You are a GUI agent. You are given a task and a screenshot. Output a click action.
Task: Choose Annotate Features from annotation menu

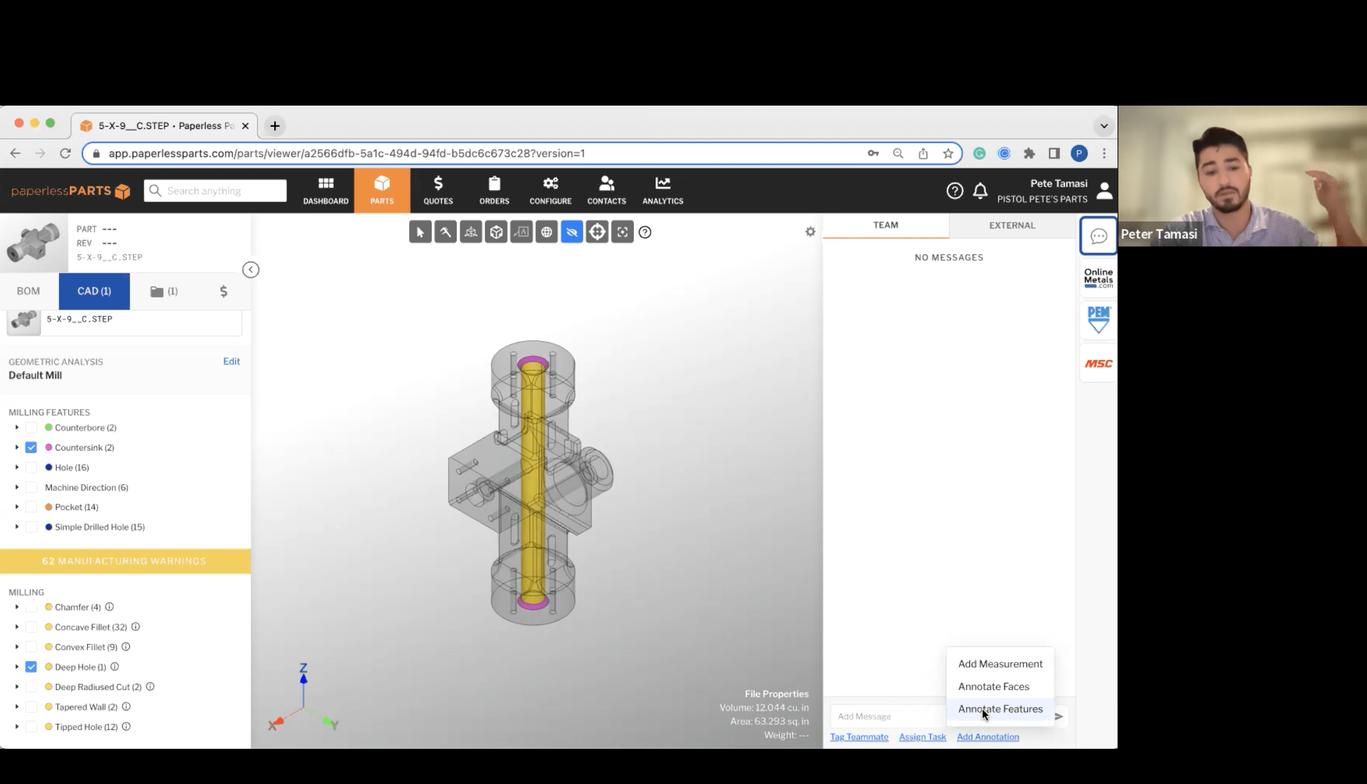click(x=1000, y=709)
